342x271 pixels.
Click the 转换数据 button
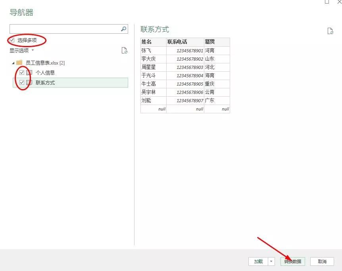pyautogui.click(x=294, y=261)
